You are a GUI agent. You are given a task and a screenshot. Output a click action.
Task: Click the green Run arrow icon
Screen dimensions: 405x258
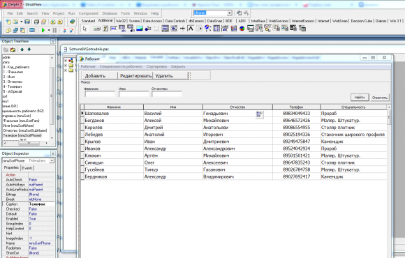[43, 30]
